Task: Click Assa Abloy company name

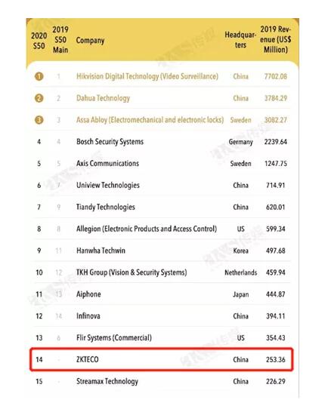Action: point(150,120)
